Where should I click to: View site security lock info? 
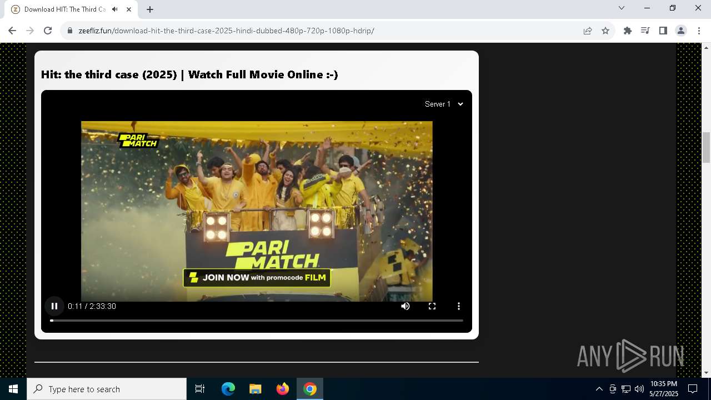pyautogui.click(x=69, y=31)
